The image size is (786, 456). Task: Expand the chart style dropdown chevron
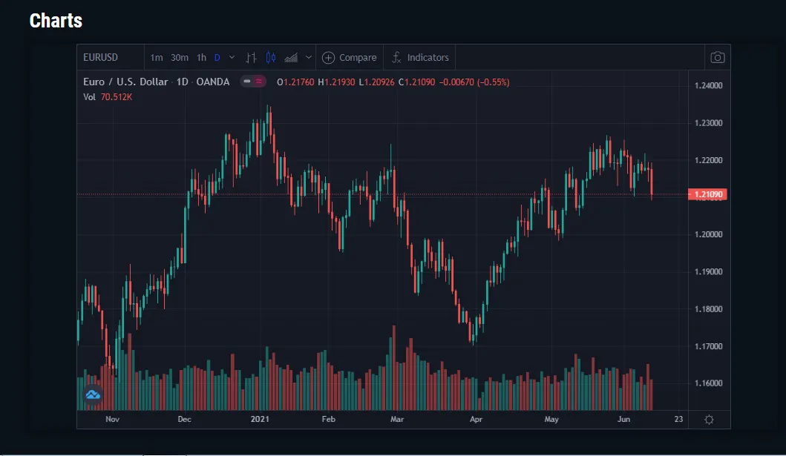click(x=309, y=58)
